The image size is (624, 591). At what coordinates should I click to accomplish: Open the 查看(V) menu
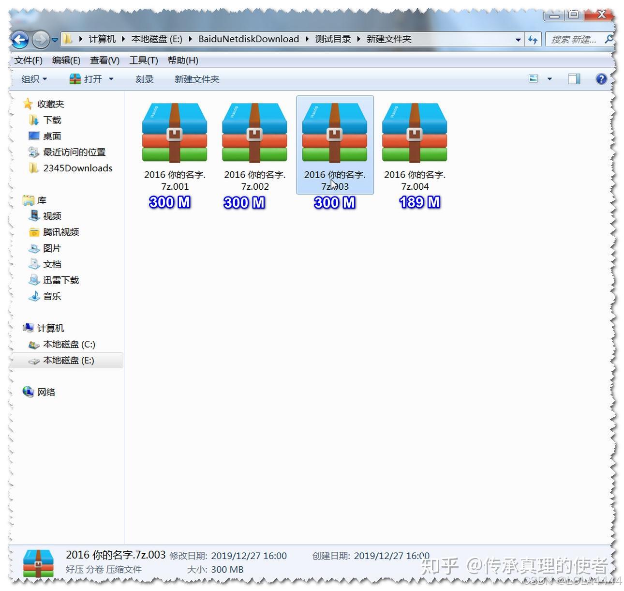coord(105,61)
